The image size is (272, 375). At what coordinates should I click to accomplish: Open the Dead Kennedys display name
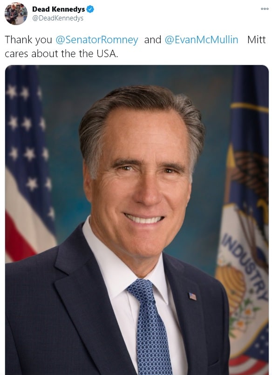[59, 9]
